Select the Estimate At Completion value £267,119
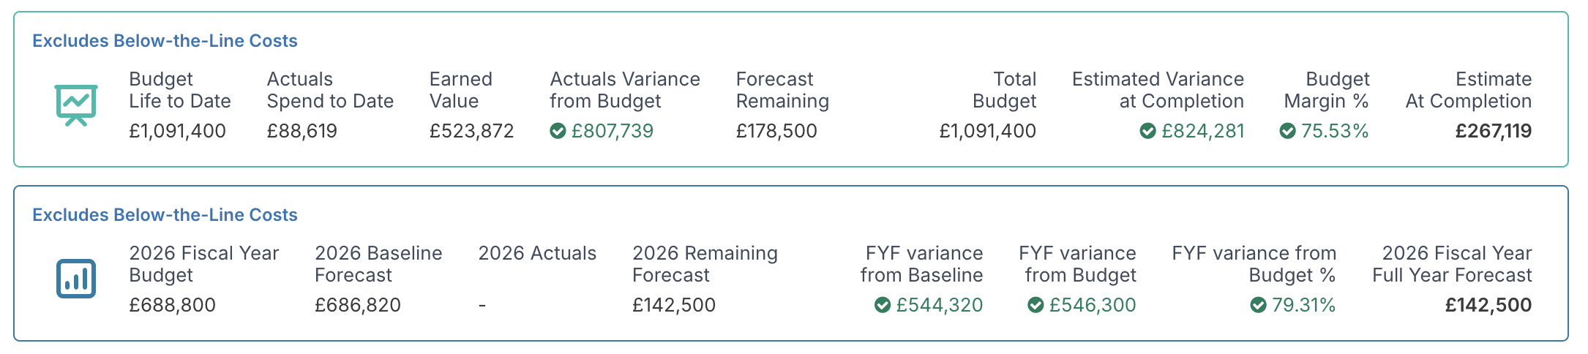Image resolution: width=1588 pixels, height=354 pixels. [1493, 131]
